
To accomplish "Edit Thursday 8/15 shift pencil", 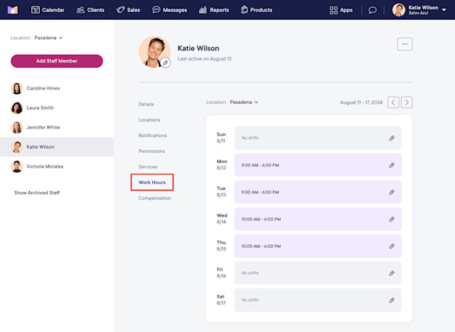I will 392,246.
